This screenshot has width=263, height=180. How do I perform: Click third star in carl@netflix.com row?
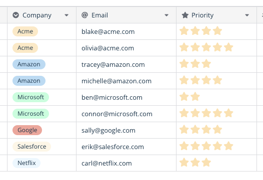pyautogui.click(x=206, y=163)
